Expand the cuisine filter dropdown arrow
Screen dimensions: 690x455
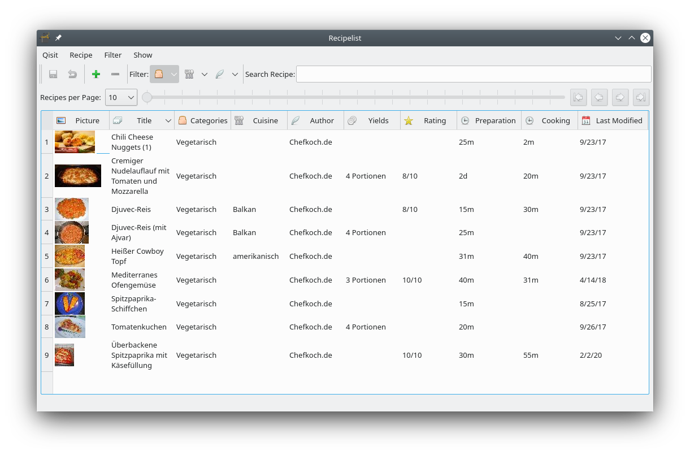coord(205,74)
